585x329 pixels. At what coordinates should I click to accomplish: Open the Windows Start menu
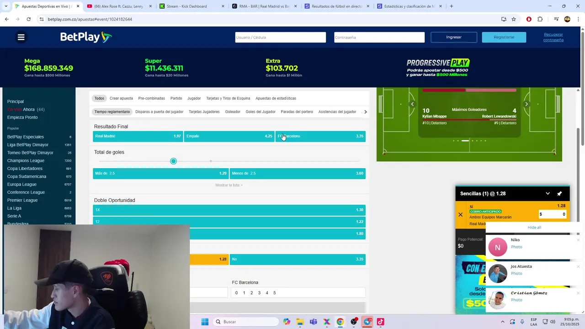(x=205, y=322)
